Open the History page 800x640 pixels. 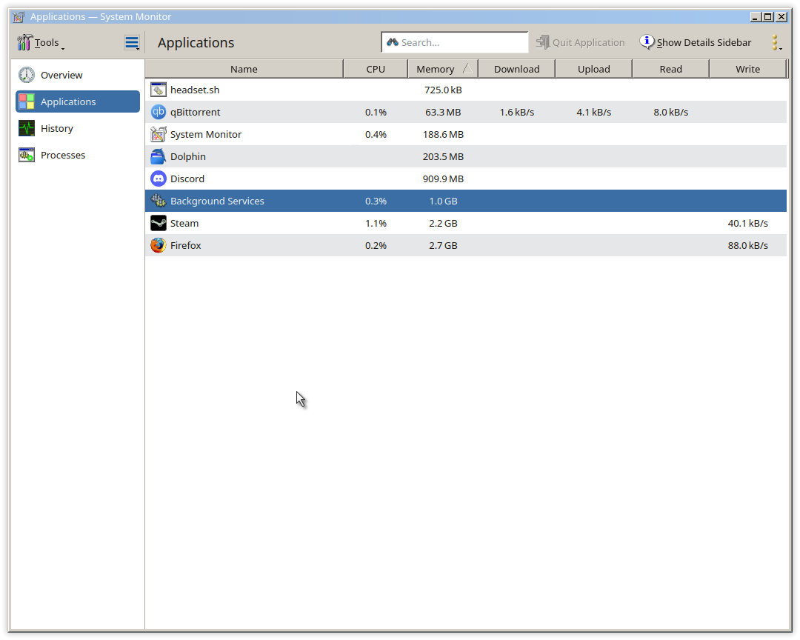point(78,128)
